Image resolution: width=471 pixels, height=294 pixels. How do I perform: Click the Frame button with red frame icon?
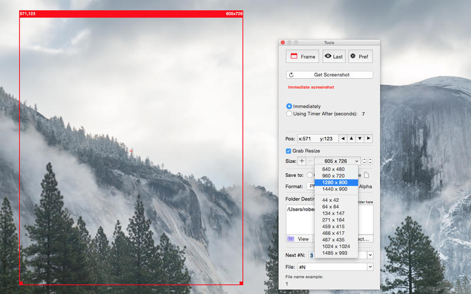(x=302, y=56)
